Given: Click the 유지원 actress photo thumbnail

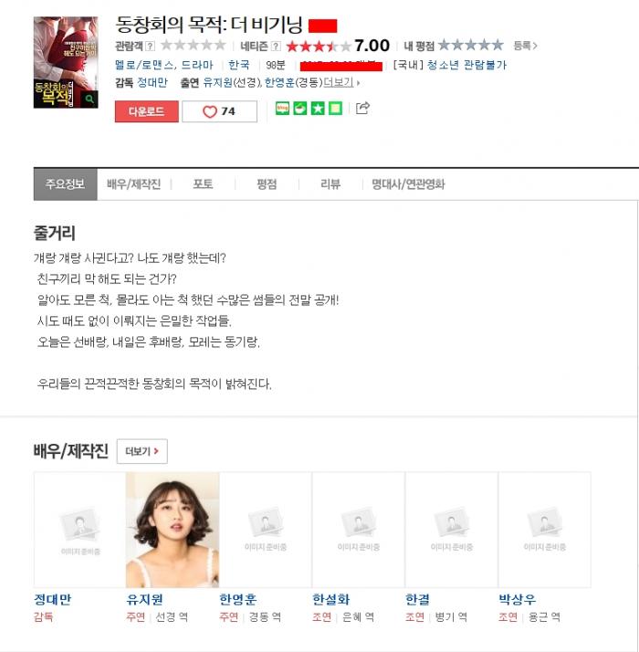Looking at the screenshot, I should [173, 530].
